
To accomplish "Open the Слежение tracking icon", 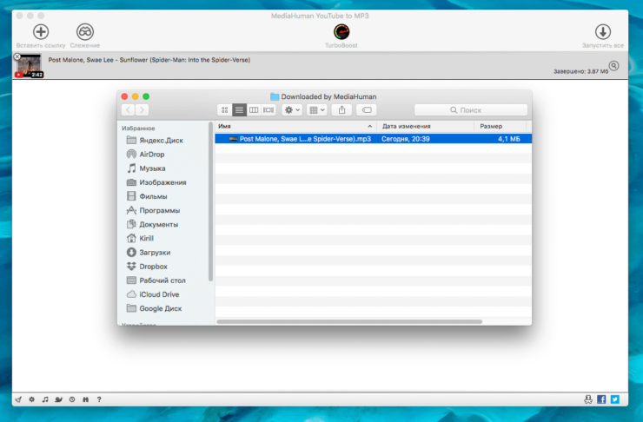I will tap(85, 31).
